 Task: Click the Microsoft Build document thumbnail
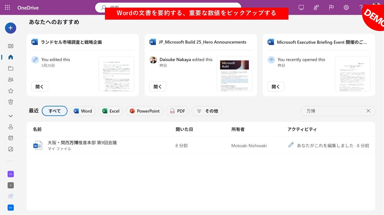coord(234,74)
